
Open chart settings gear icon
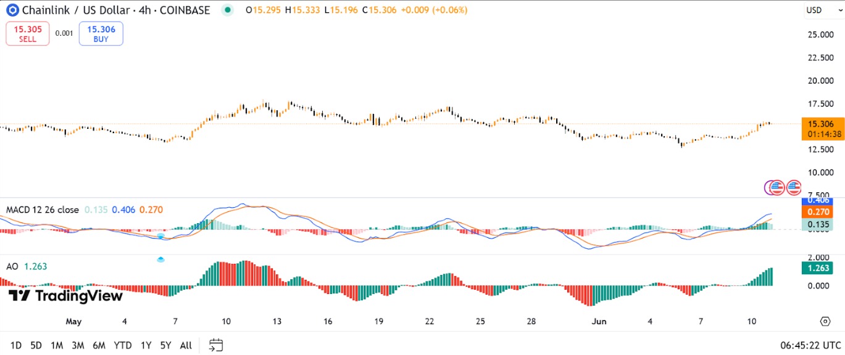pos(825,321)
